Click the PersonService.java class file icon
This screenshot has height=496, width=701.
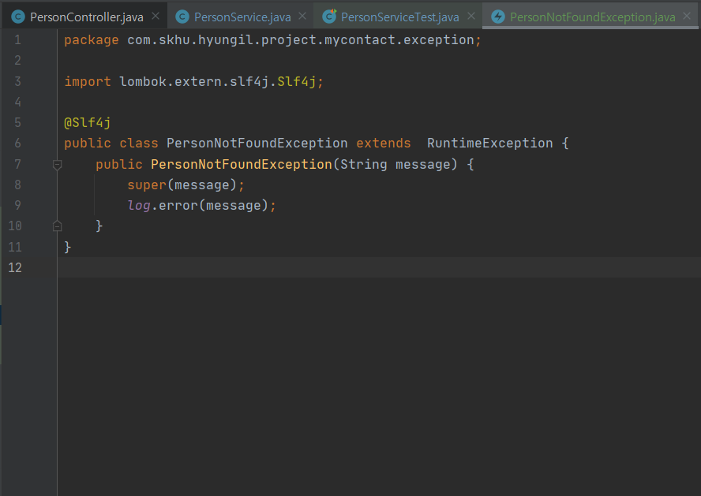[x=182, y=17]
